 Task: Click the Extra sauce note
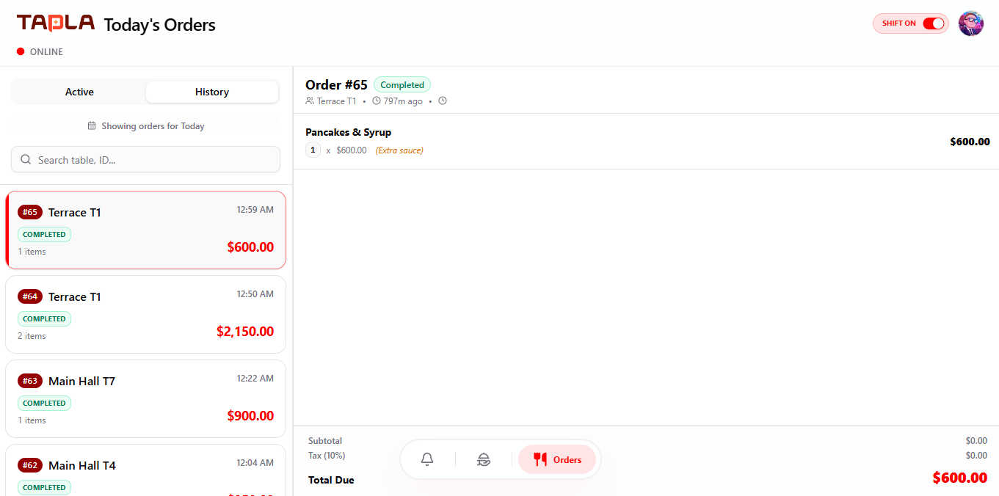coord(399,150)
